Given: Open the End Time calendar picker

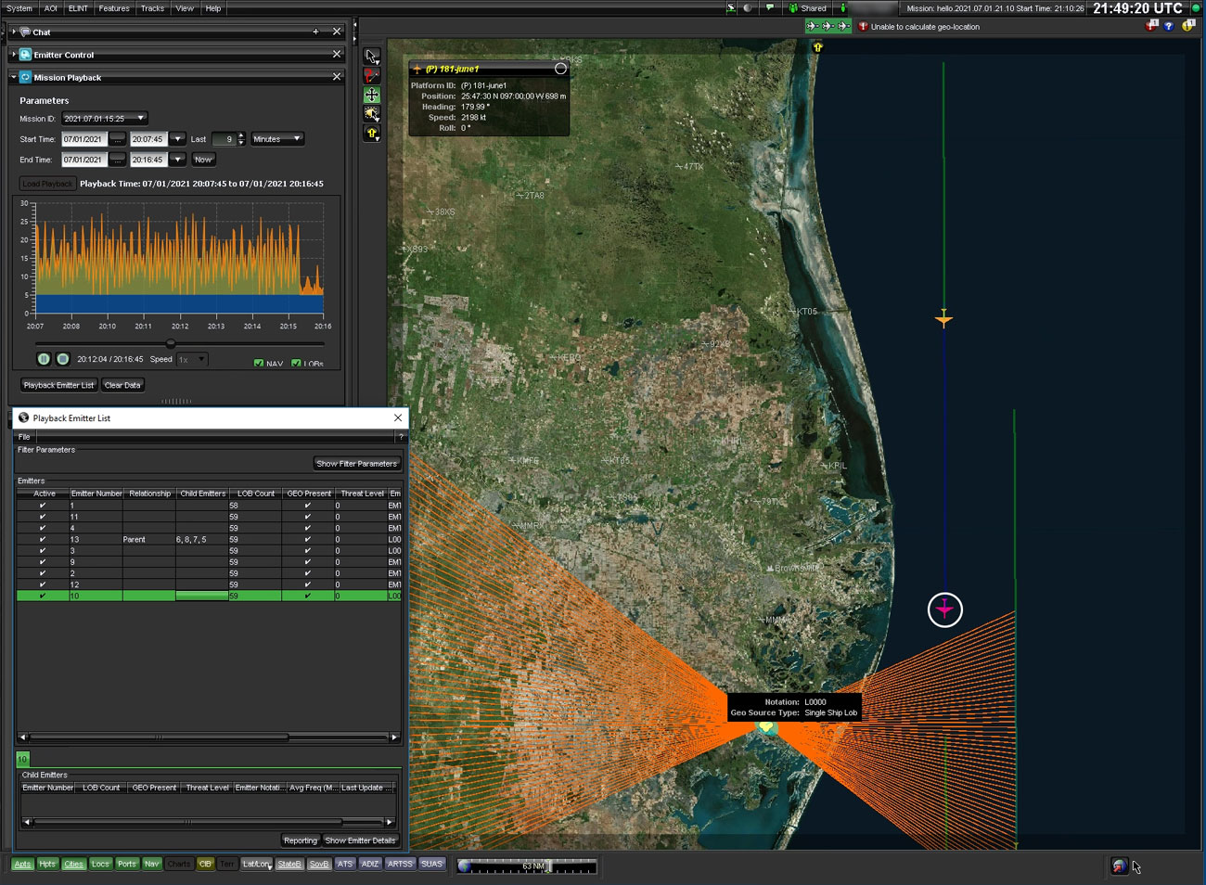Looking at the screenshot, I should [117, 160].
